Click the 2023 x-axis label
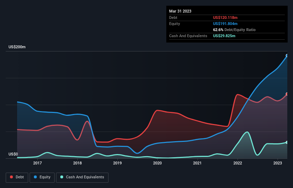 click(278, 163)
